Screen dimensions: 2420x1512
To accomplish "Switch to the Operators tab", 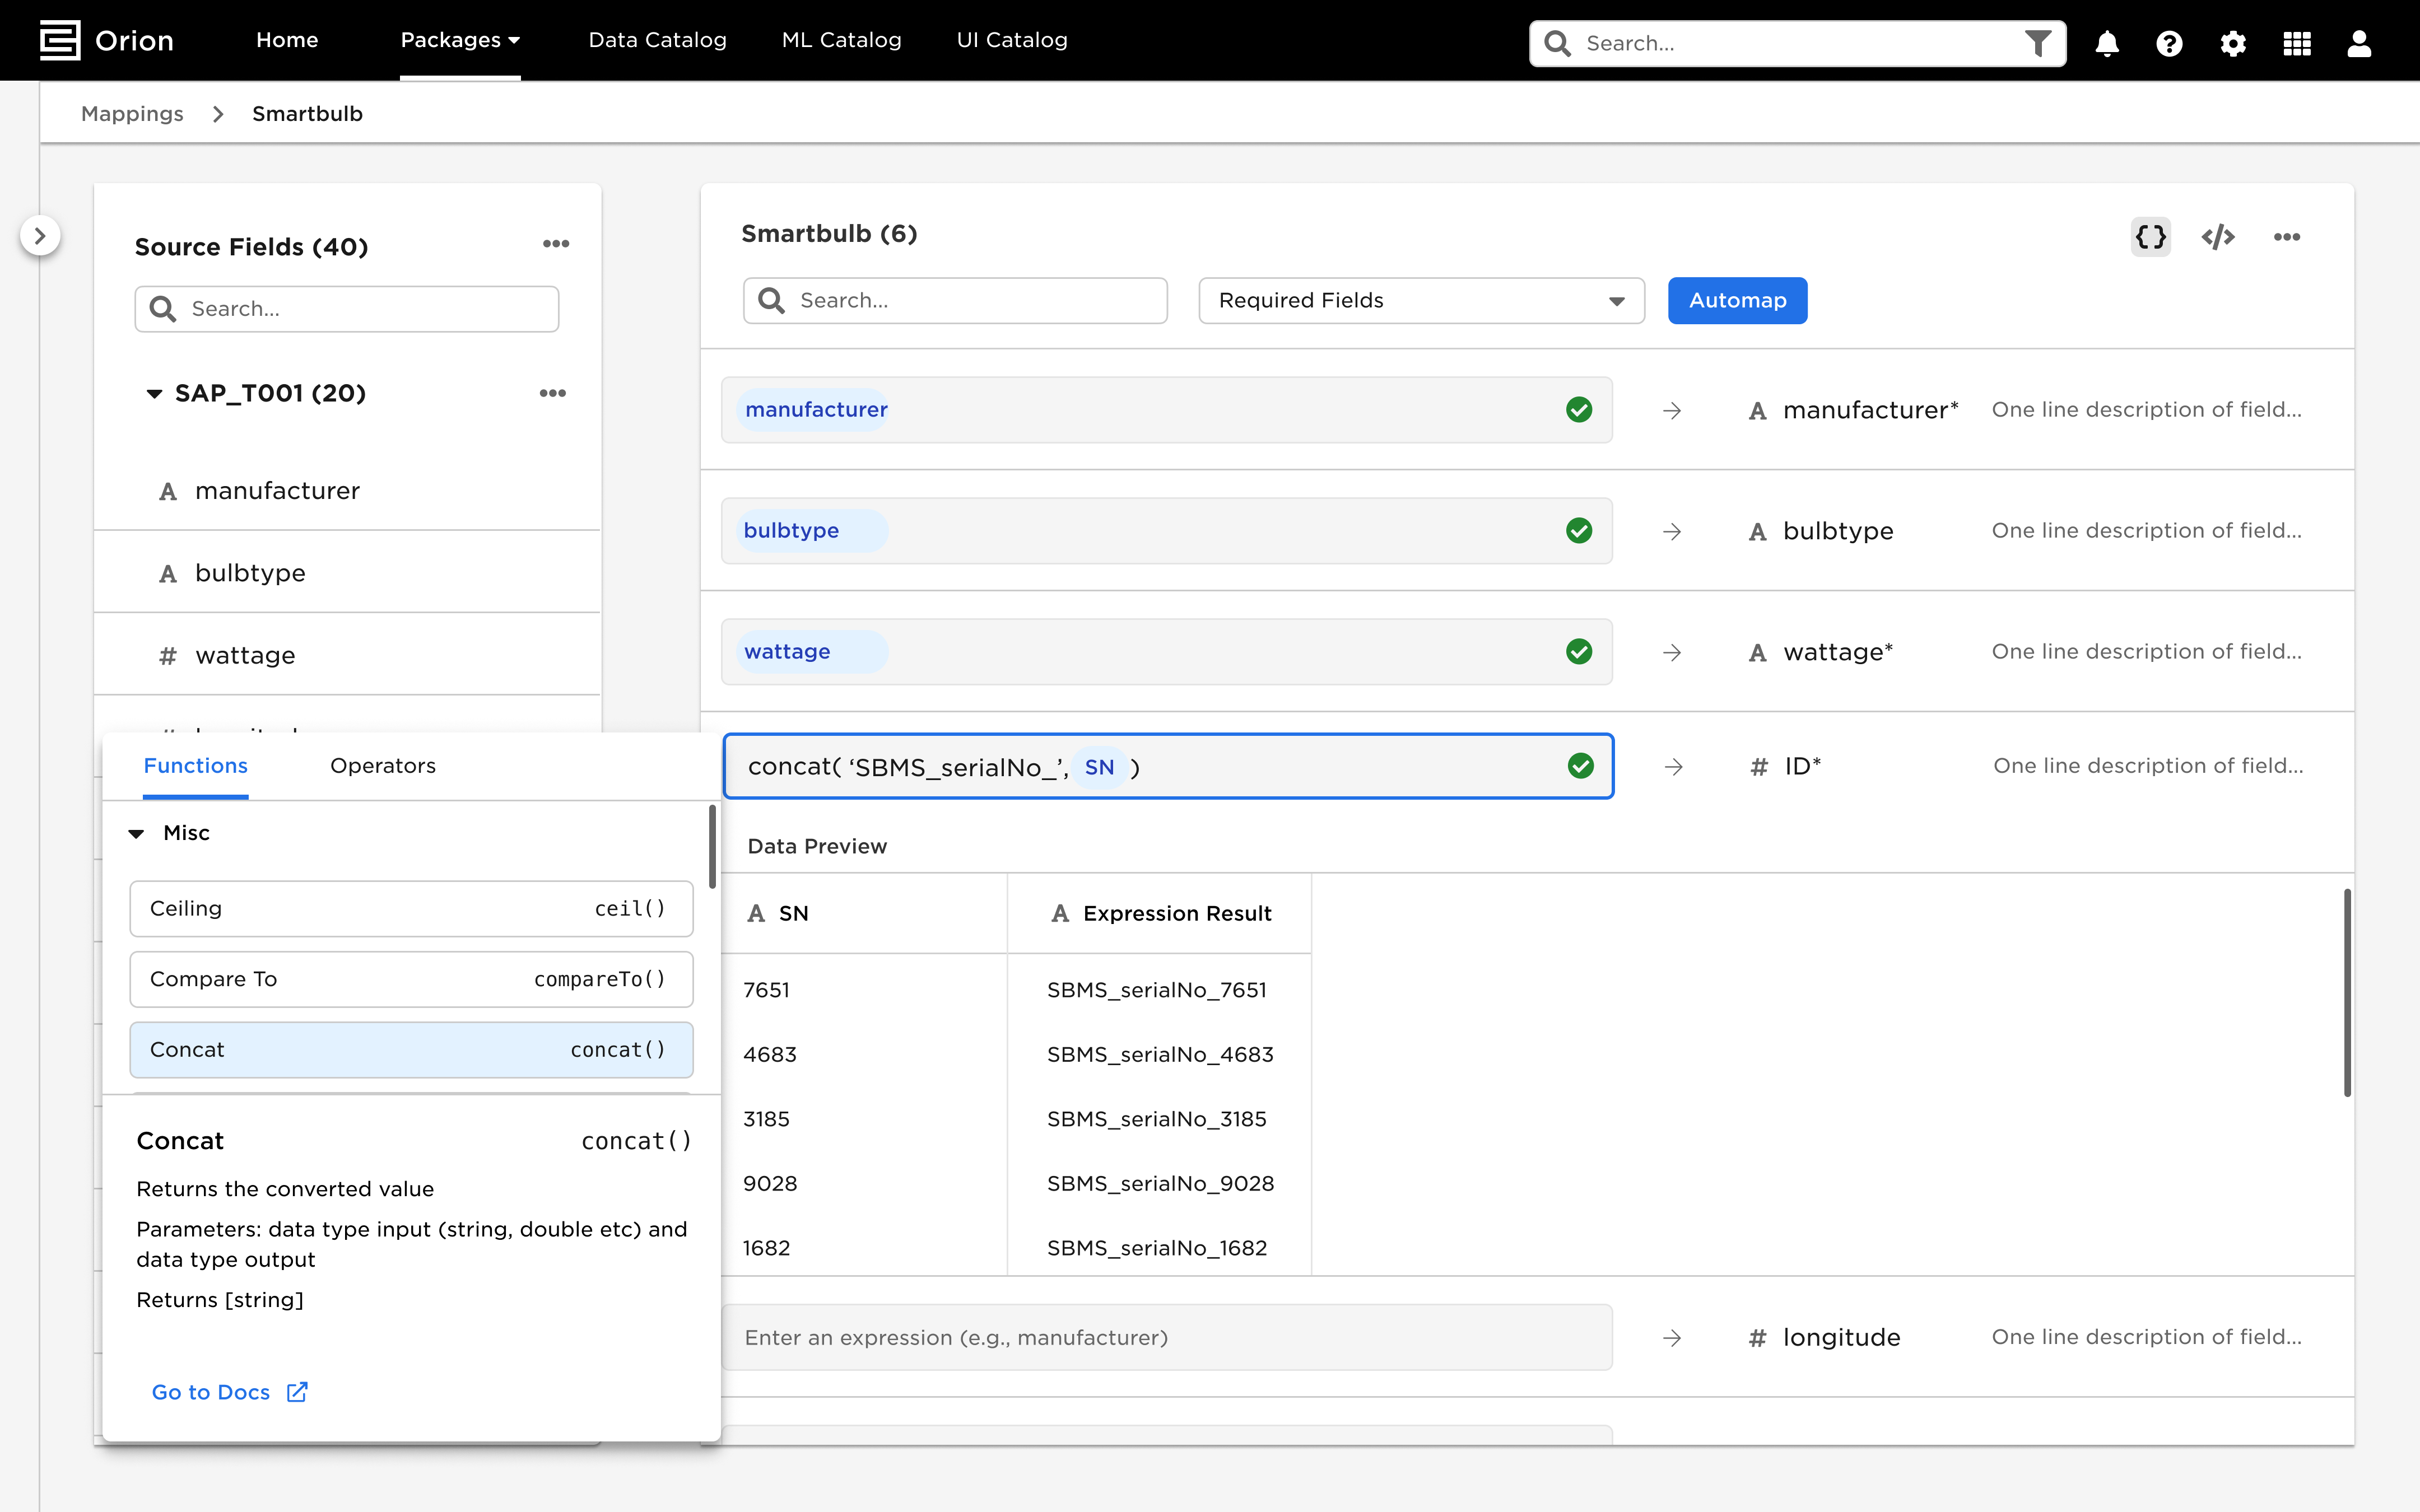I will tap(383, 766).
